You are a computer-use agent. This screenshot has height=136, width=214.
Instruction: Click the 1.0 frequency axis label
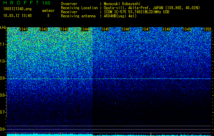click(3, 61)
